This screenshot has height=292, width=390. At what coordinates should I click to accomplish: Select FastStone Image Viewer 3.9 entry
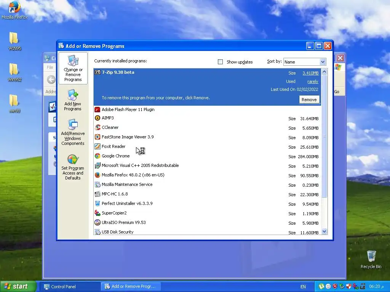(x=208, y=137)
